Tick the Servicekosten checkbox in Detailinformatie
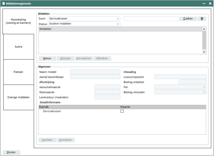This screenshot has height=156, width=214. [122, 111]
